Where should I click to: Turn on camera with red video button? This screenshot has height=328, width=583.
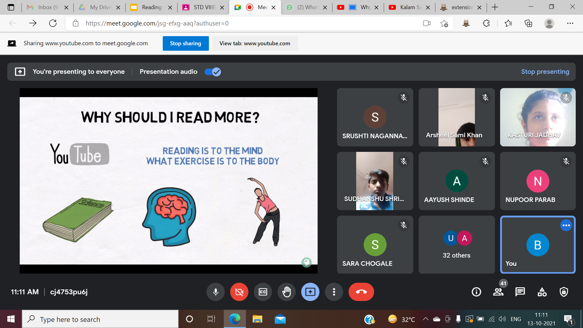[239, 292]
